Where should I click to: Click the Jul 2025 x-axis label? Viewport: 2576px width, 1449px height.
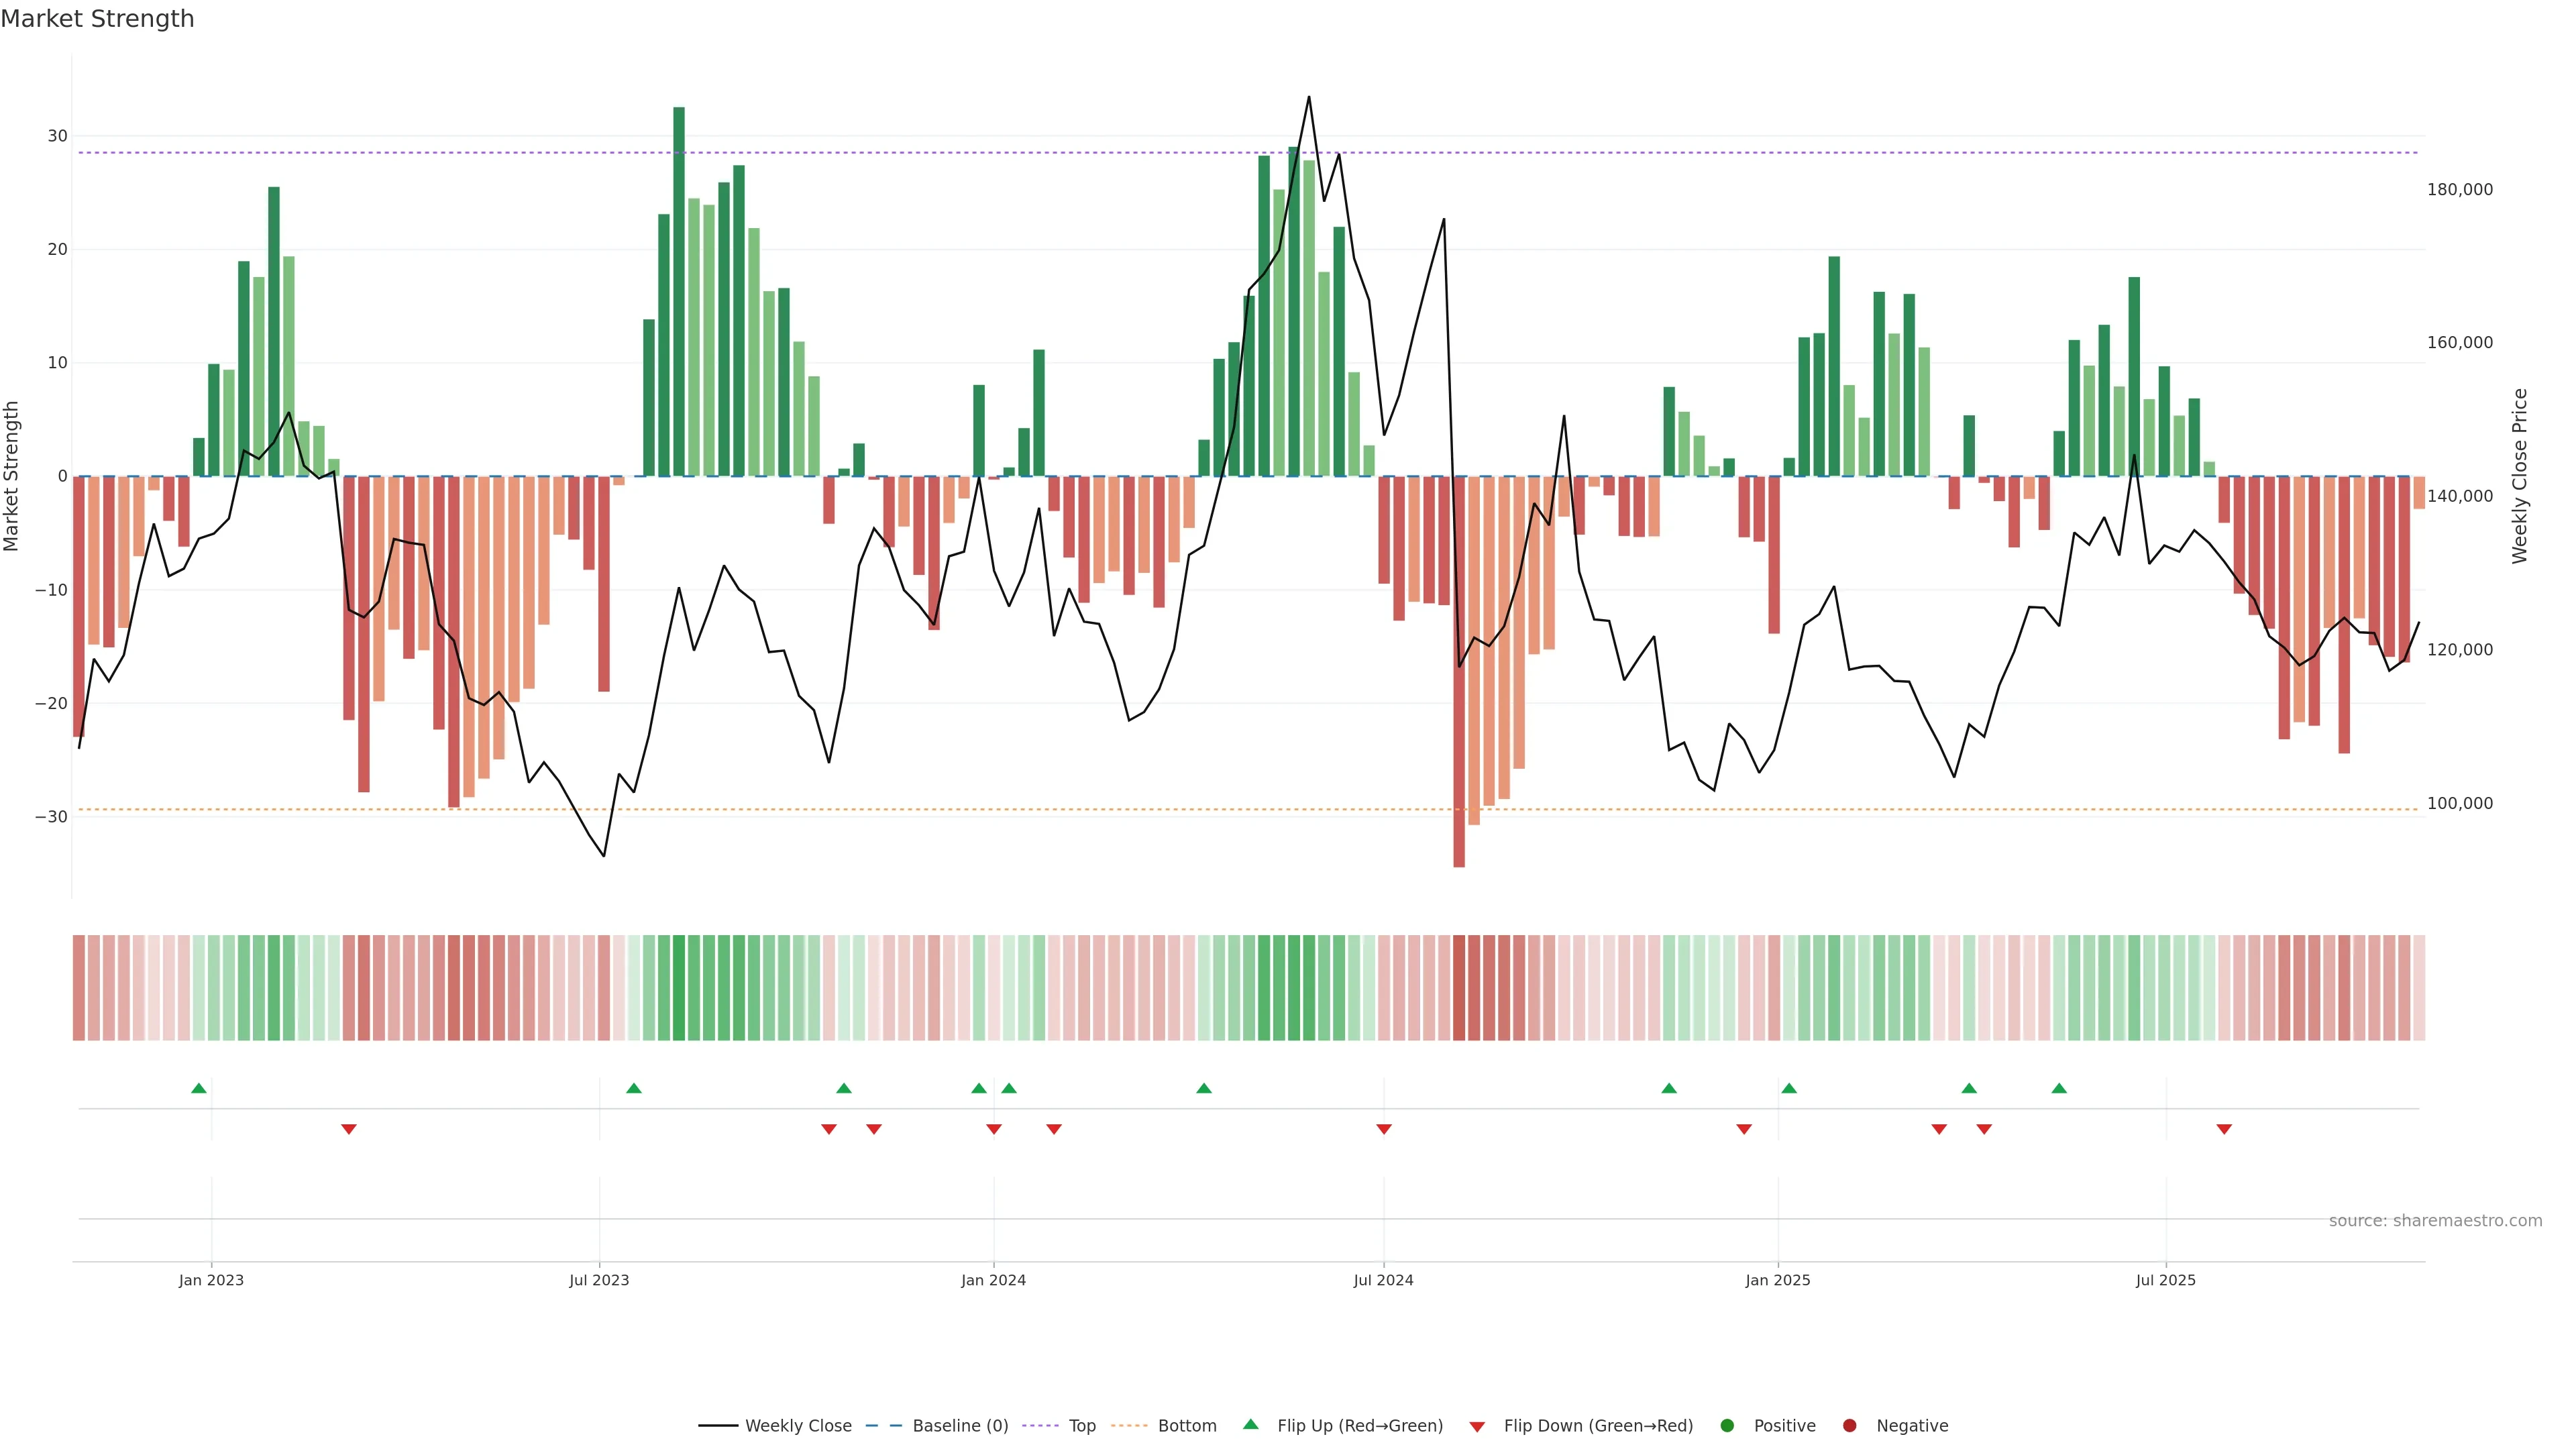coord(2165,1280)
